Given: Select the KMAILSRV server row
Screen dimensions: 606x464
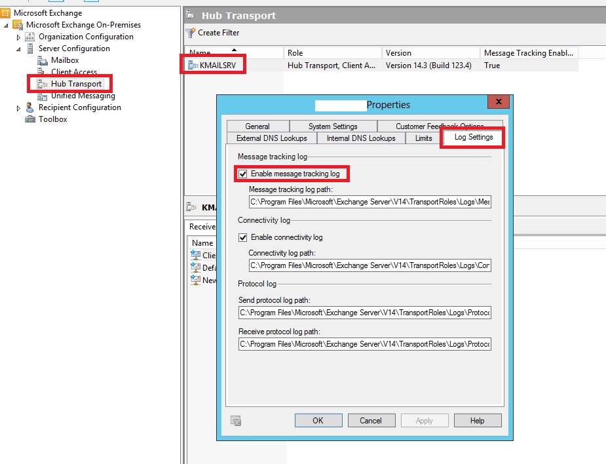Looking at the screenshot, I should click(x=382, y=66).
